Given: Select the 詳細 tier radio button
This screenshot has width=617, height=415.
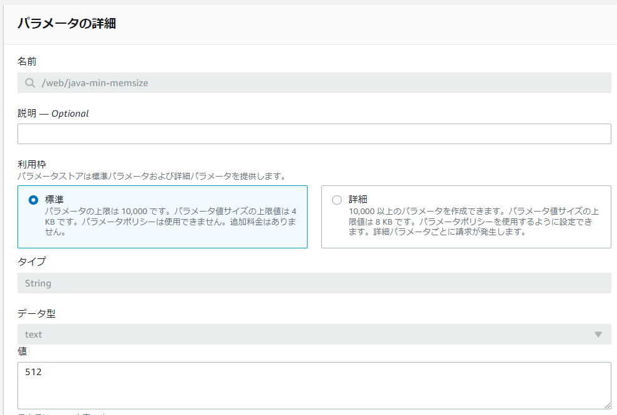Looking at the screenshot, I should click(x=337, y=200).
